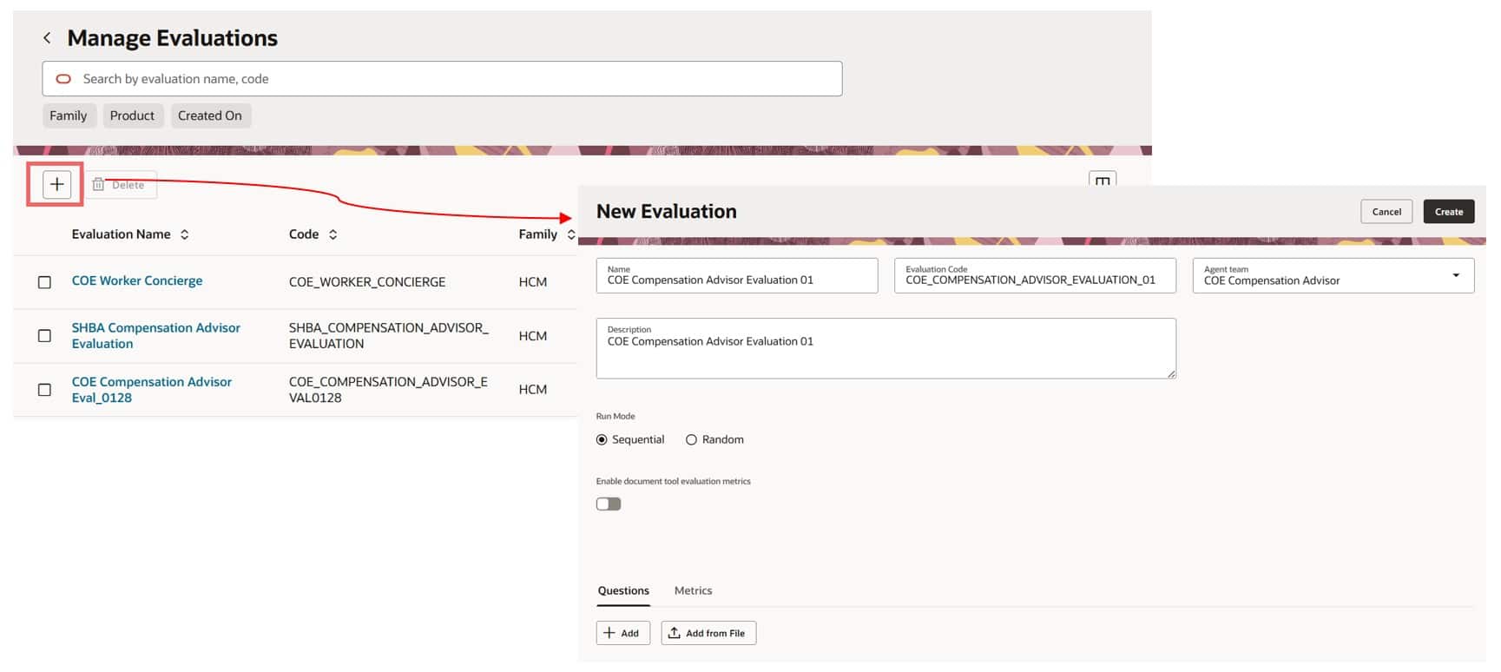This screenshot has height=672, width=1501.
Task: Click Add from File upload button
Action: point(708,634)
